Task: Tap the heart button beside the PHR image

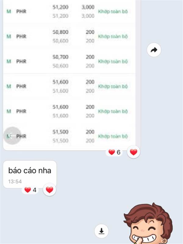Action: tap(134, 152)
